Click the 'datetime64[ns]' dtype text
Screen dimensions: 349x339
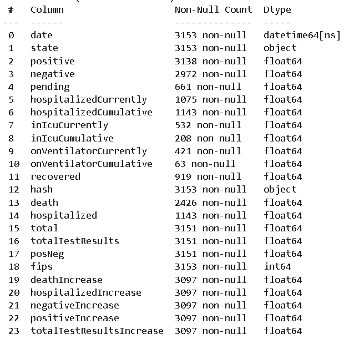(x=302, y=36)
